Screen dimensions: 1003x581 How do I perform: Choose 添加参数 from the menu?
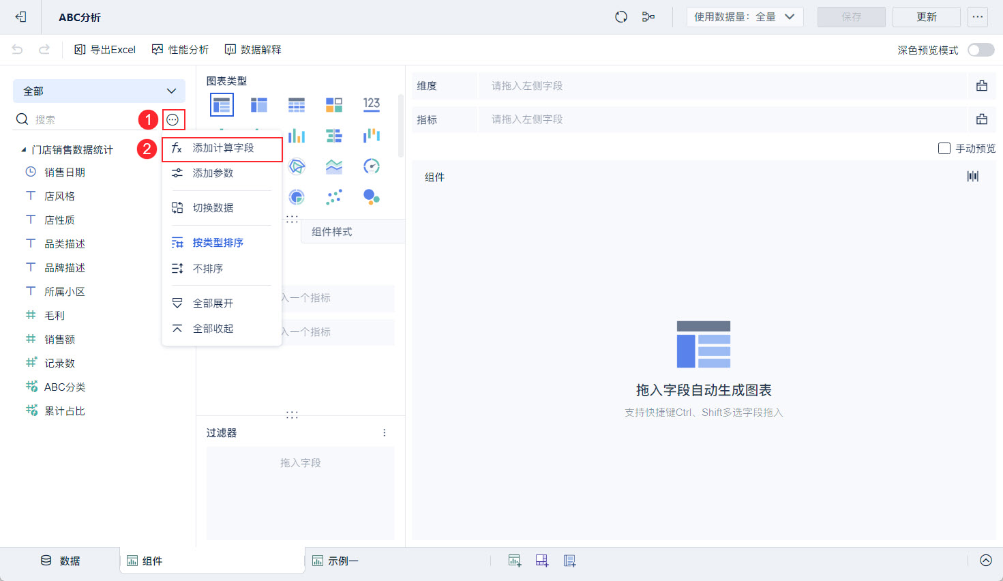click(x=222, y=173)
